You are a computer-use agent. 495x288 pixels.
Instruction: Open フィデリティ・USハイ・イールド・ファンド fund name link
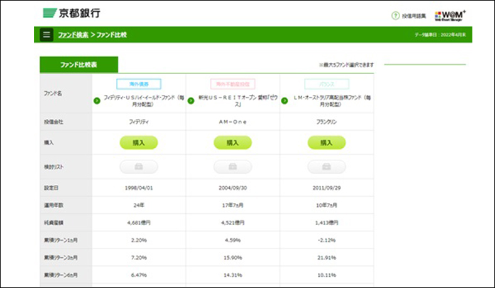tap(144, 101)
